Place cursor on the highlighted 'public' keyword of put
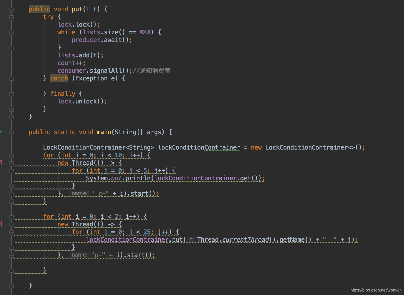This screenshot has width=404, height=295. point(39,9)
